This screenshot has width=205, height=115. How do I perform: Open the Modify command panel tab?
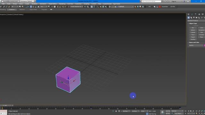click(x=192, y=14)
